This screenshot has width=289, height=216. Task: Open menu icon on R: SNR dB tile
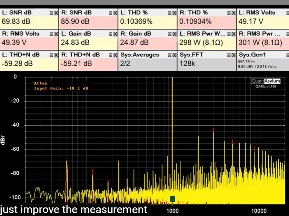point(111,13)
